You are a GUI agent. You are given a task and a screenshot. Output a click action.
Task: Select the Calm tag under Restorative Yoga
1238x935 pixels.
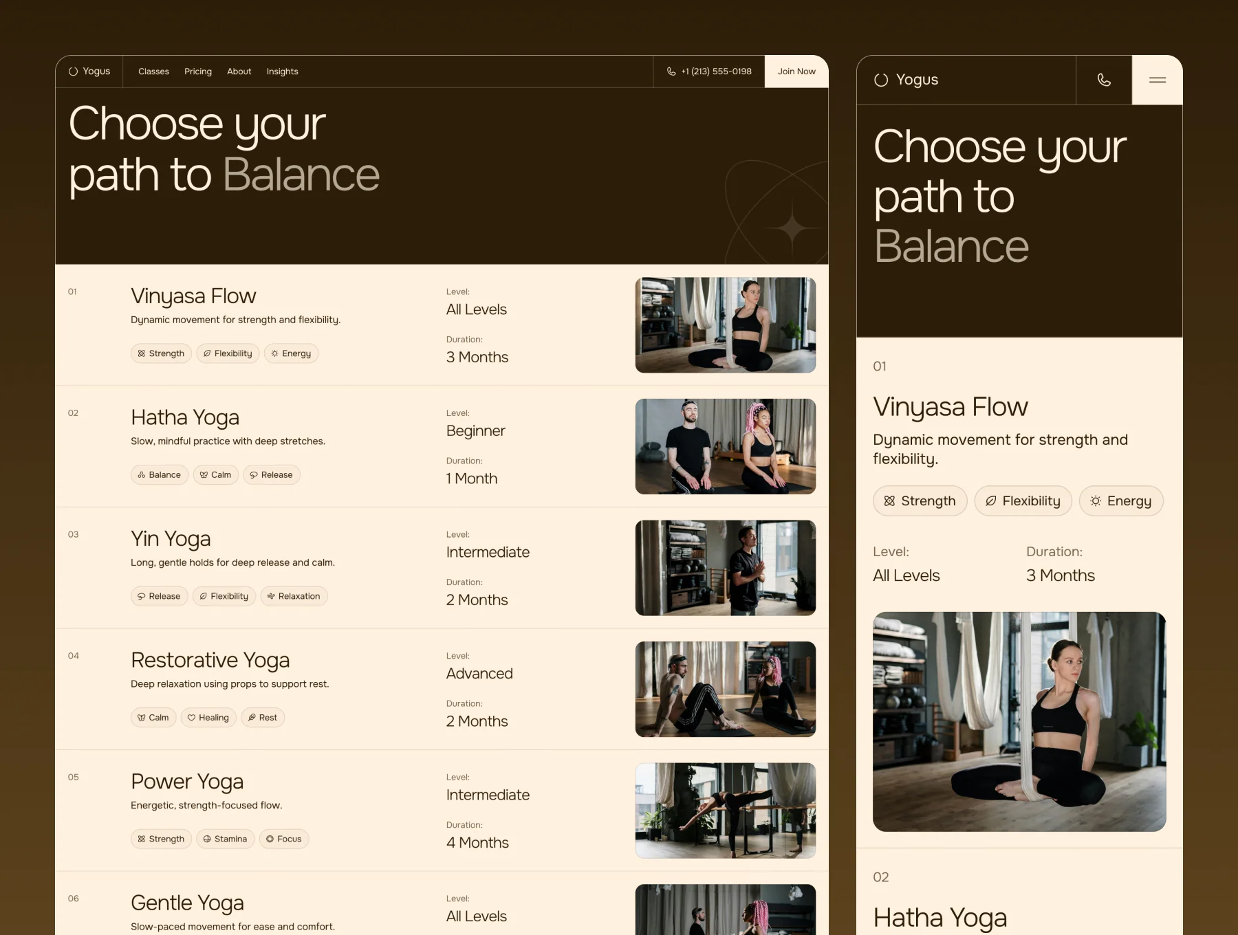[x=153, y=718]
